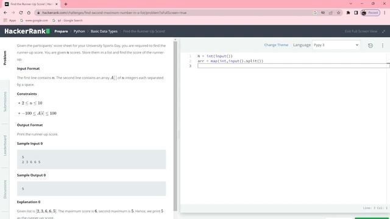390x219 pixels.
Task: Click the Sample Output 0 box
Action: (x=91, y=189)
